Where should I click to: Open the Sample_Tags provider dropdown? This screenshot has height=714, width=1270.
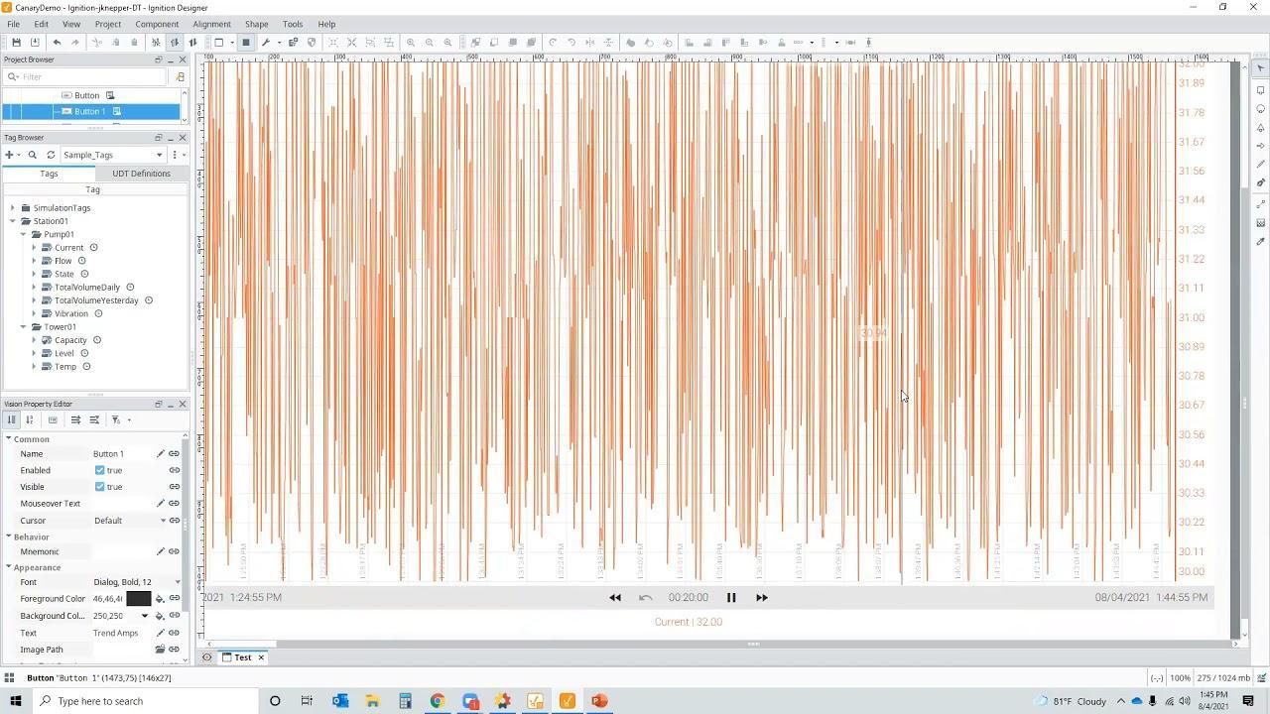click(159, 155)
